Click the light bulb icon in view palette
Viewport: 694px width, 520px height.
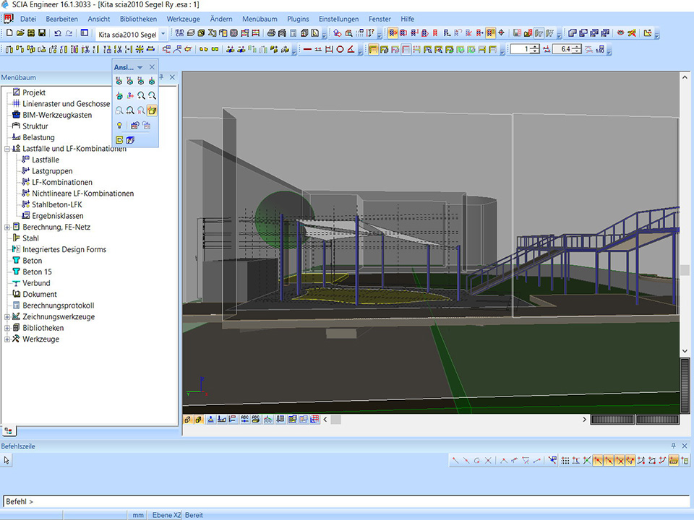coord(119,125)
